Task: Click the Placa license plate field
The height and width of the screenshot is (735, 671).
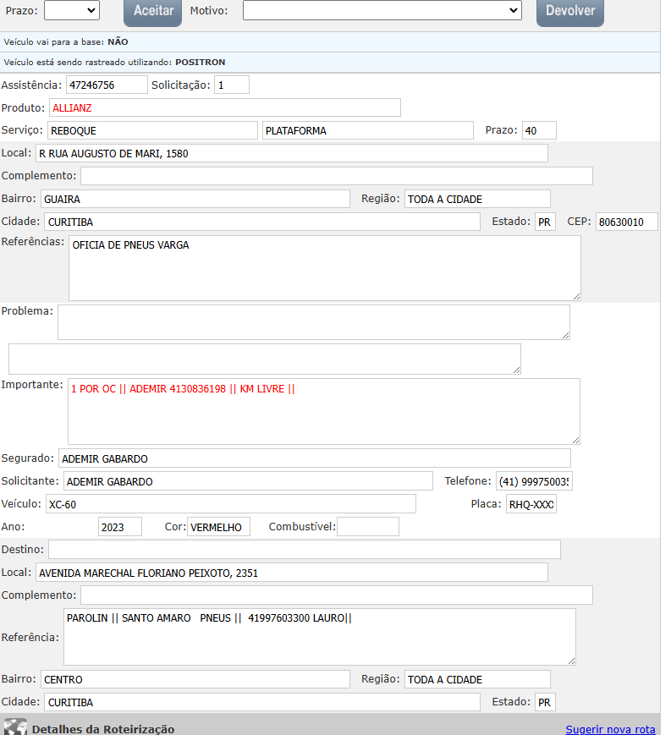Action: [x=531, y=504]
